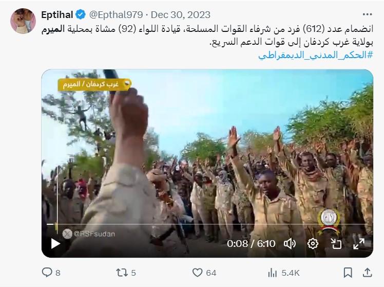Click the reply speech bubble icon

(47, 273)
